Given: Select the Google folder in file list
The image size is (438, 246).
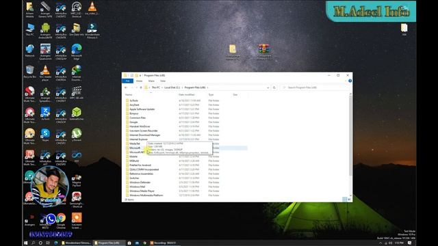Looking at the screenshot, I should pos(133,122).
